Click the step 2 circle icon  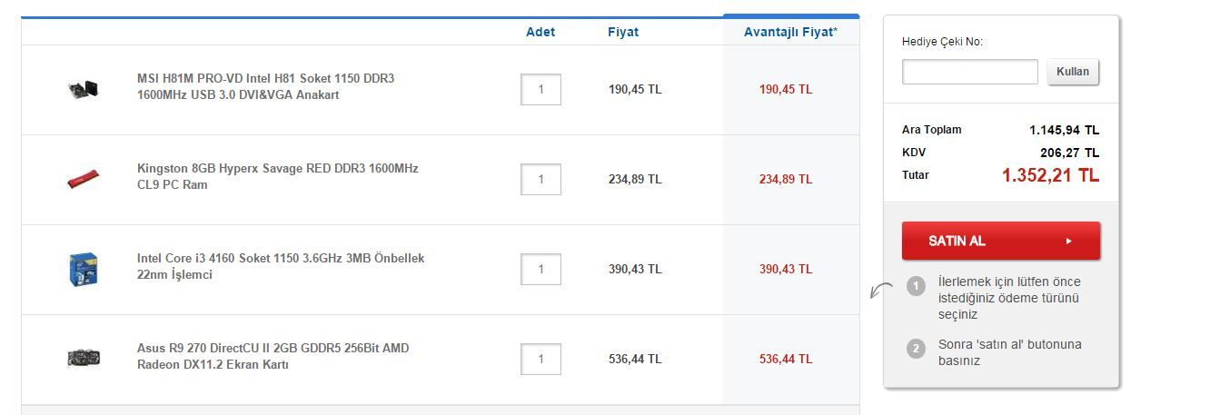[916, 348]
